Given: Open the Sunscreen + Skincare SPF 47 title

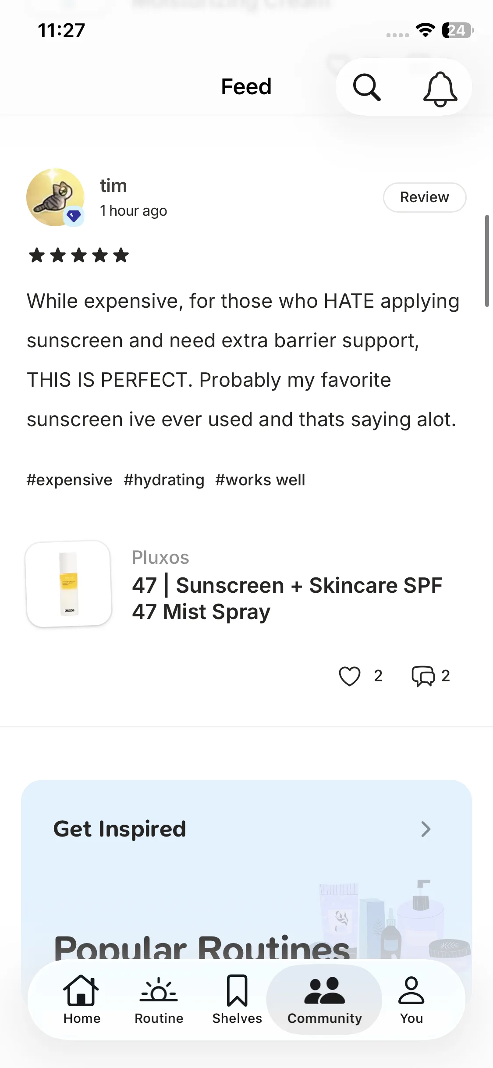Looking at the screenshot, I should click(287, 598).
